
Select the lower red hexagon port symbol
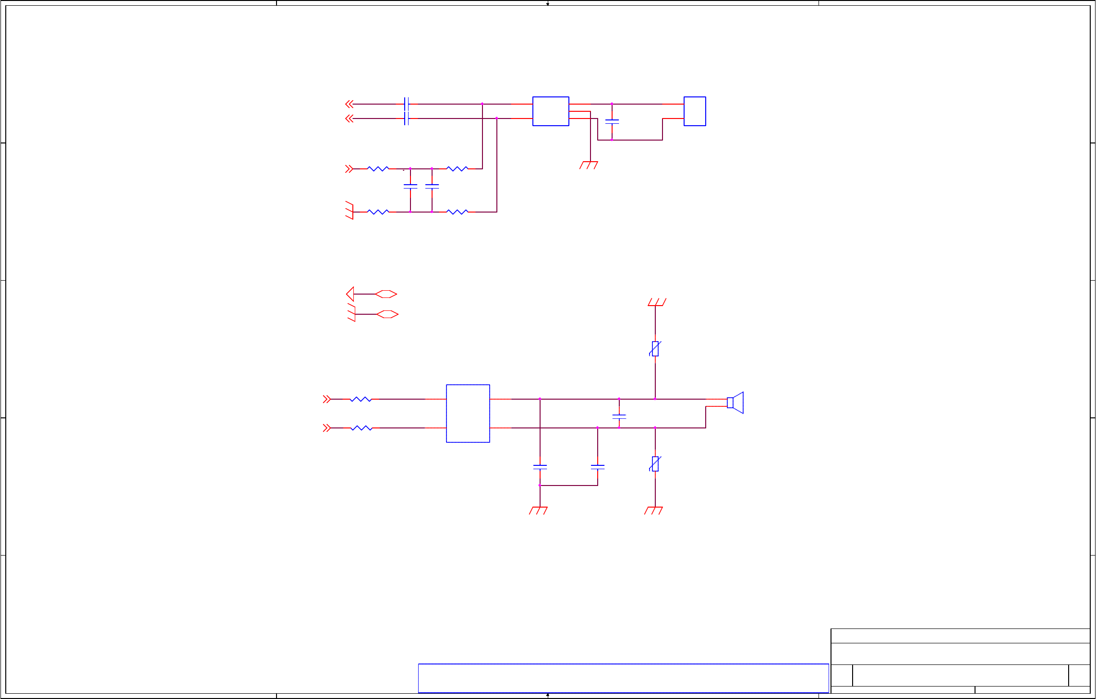point(387,314)
